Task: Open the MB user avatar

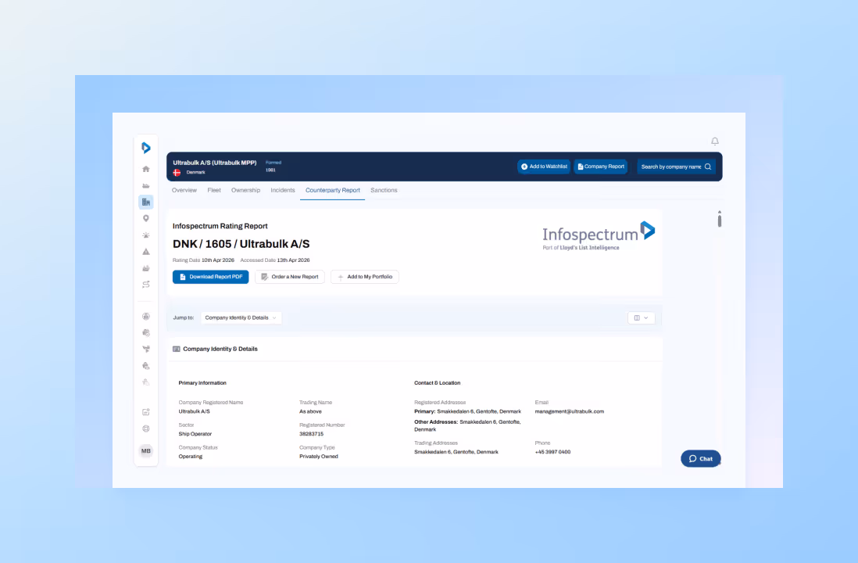Action: (x=146, y=450)
